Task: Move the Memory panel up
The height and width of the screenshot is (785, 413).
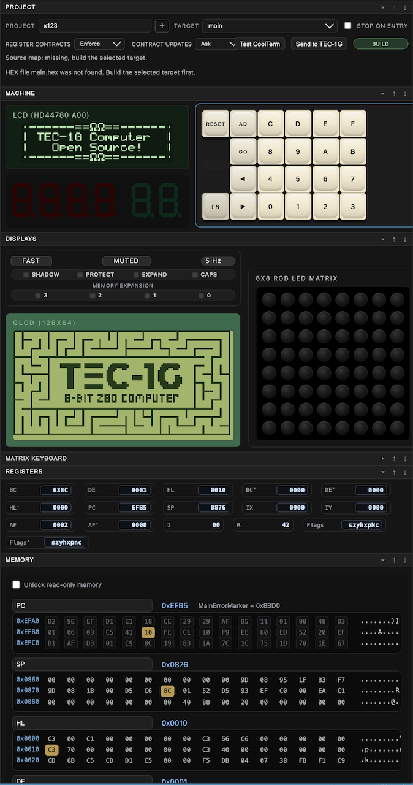Action: click(x=394, y=560)
